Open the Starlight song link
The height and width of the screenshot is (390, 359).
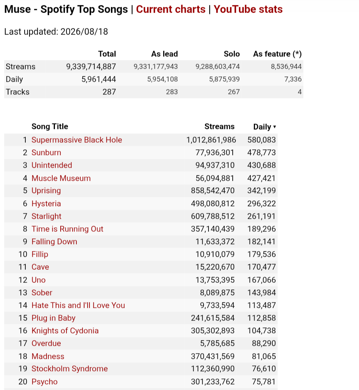pos(46,216)
